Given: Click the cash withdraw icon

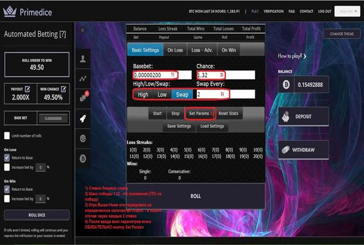Looking at the screenshot, I should tap(286, 150).
